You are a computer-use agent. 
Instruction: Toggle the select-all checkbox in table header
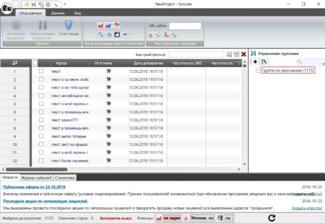(35, 63)
